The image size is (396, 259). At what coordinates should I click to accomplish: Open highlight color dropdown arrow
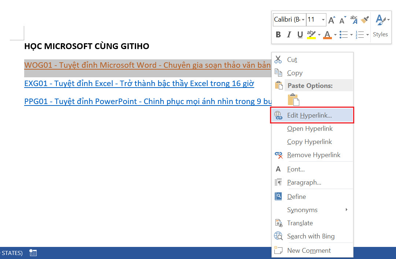point(319,34)
